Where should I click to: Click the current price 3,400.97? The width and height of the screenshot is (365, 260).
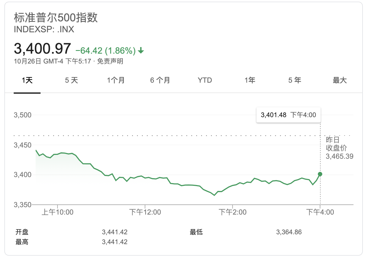click(42, 48)
